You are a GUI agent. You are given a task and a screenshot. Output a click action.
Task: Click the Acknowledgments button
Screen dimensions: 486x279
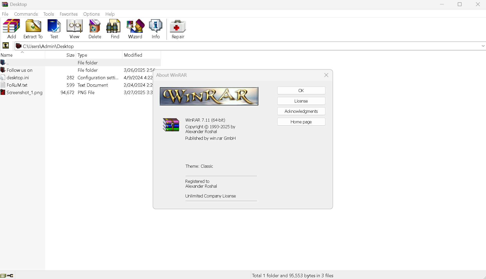[x=301, y=111]
